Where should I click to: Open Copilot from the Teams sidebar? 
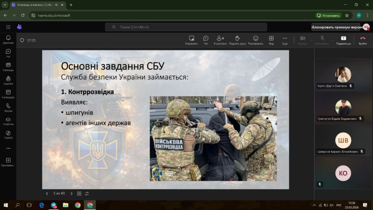[8, 135]
